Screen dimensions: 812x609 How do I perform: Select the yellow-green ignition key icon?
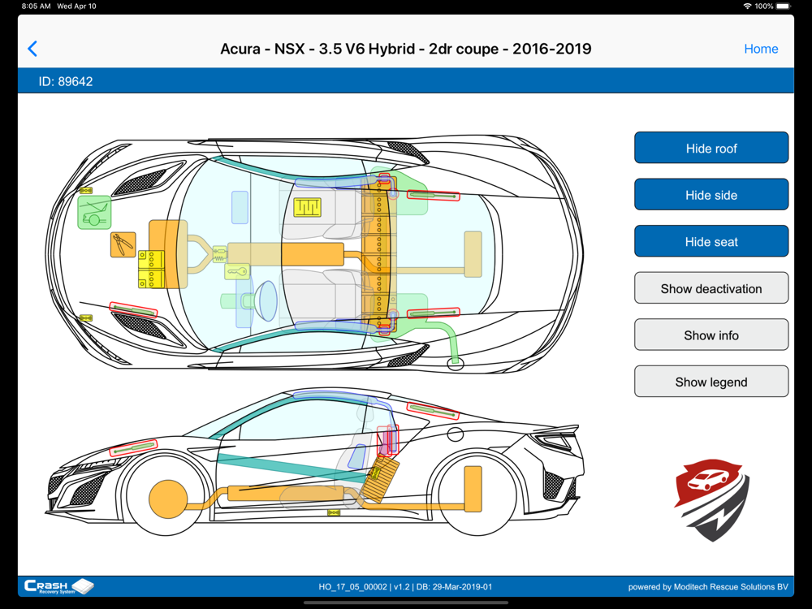[x=237, y=271]
